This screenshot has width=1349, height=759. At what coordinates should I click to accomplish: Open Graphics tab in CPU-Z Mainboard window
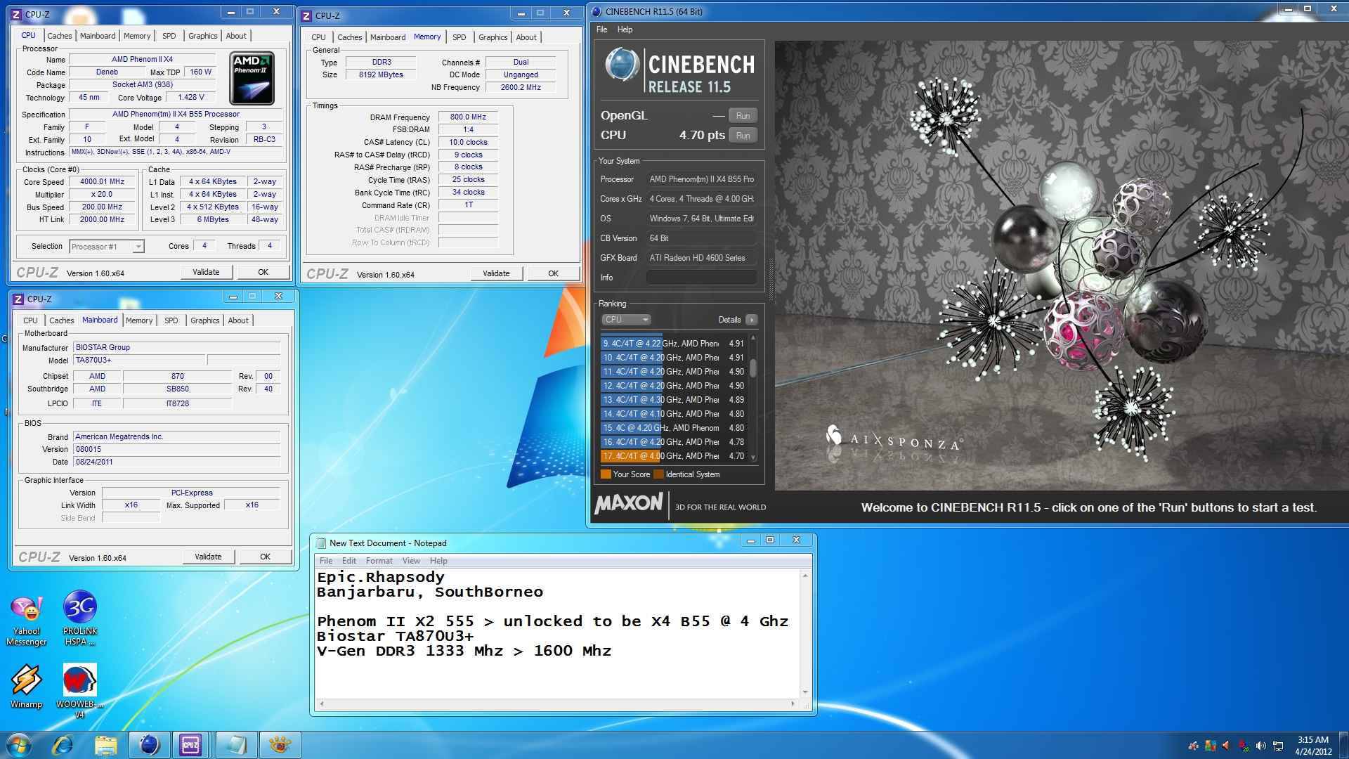click(204, 320)
